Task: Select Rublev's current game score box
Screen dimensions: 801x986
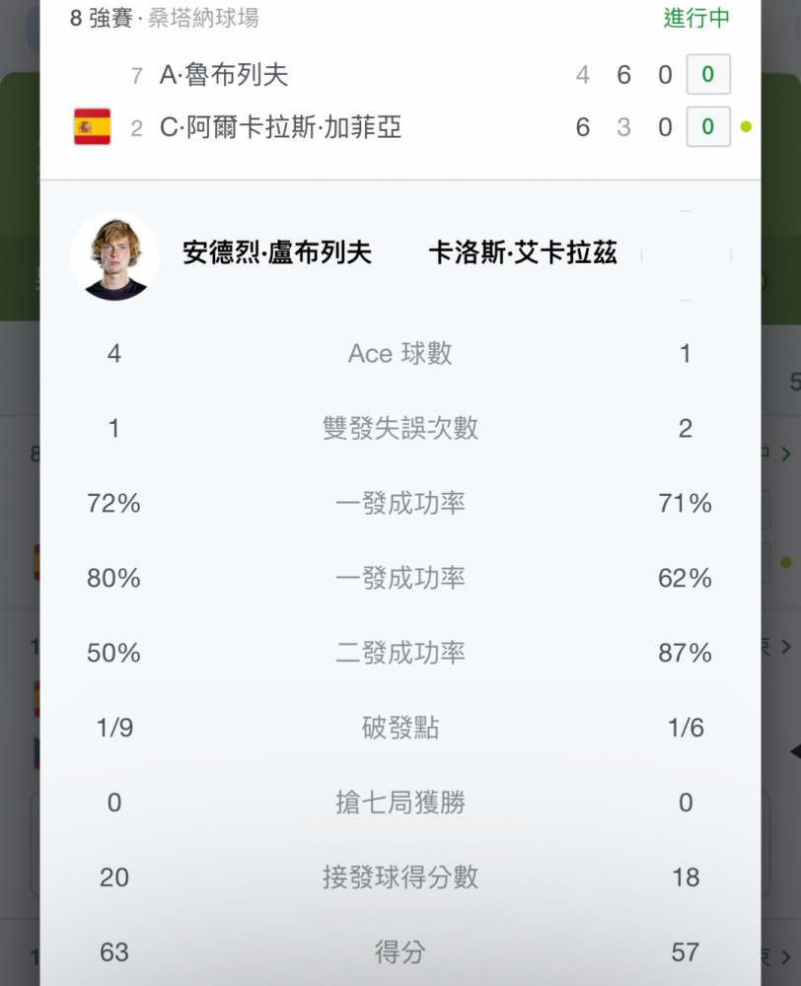Action: click(708, 74)
